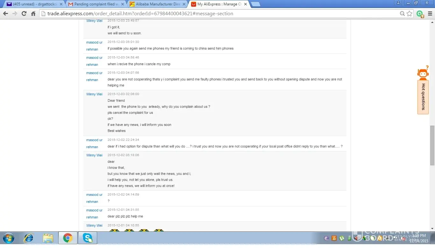Open the uTorrent tray icon
This screenshot has height=248, width=435.
point(341,238)
